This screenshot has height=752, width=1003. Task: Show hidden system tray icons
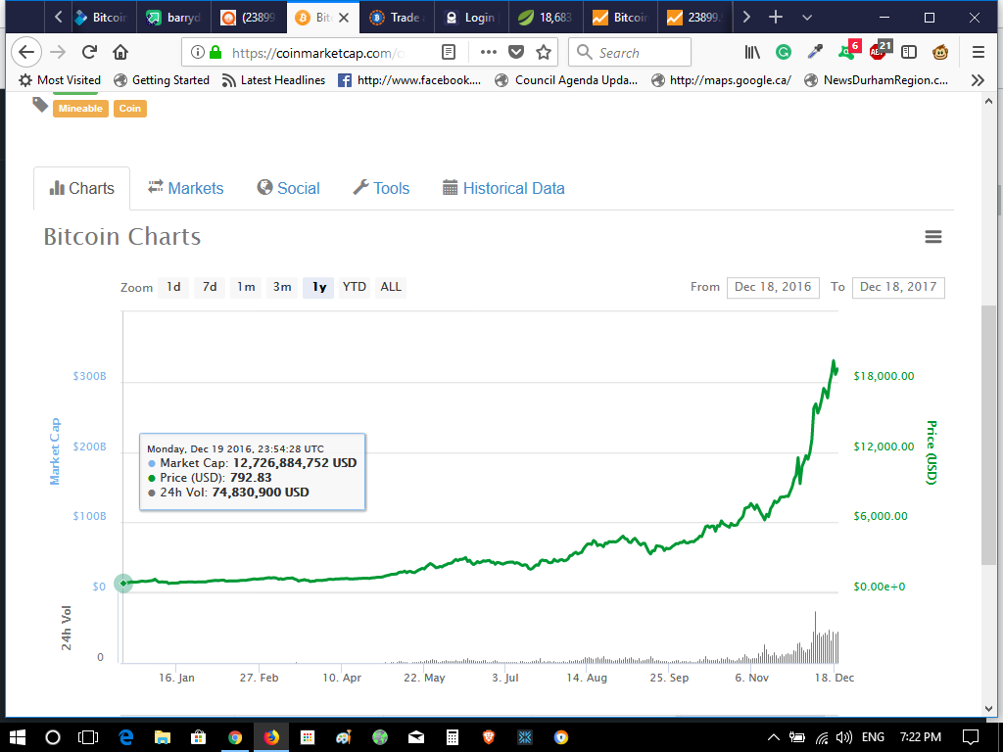[x=774, y=737]
